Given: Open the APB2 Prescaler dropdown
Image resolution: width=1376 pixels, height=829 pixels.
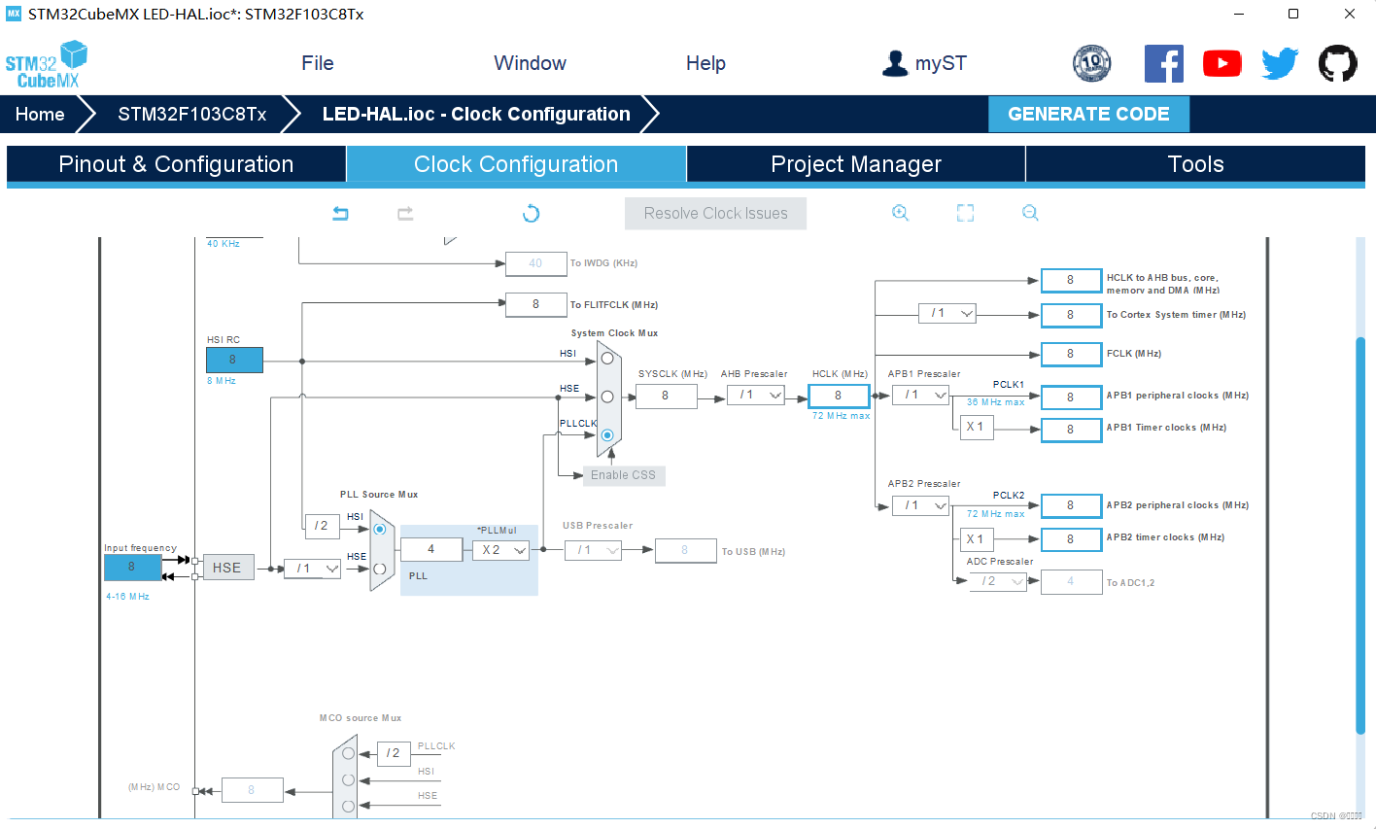Looking at the screenshot, I should [920, 505].
